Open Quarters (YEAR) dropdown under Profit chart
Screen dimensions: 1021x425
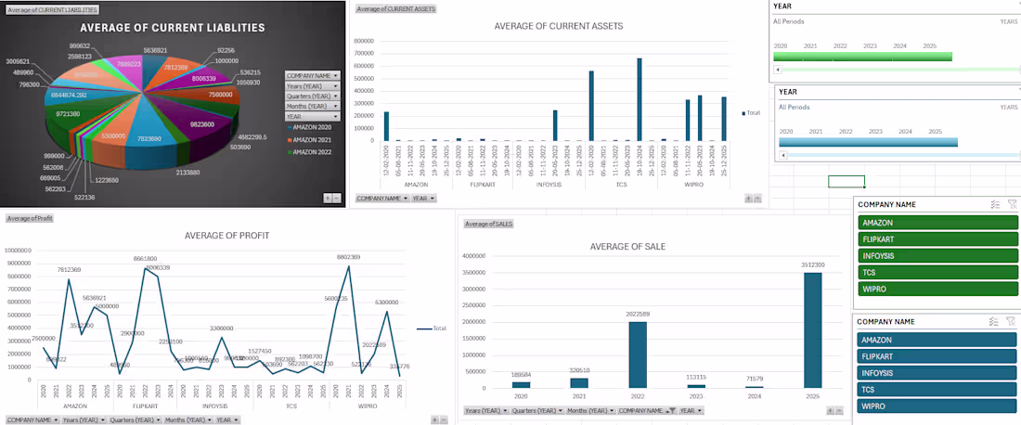(x=135, y=419)
